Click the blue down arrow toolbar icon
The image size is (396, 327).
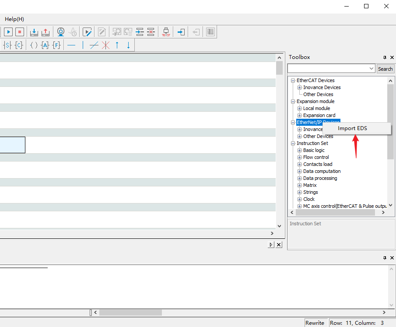[128, 45]
